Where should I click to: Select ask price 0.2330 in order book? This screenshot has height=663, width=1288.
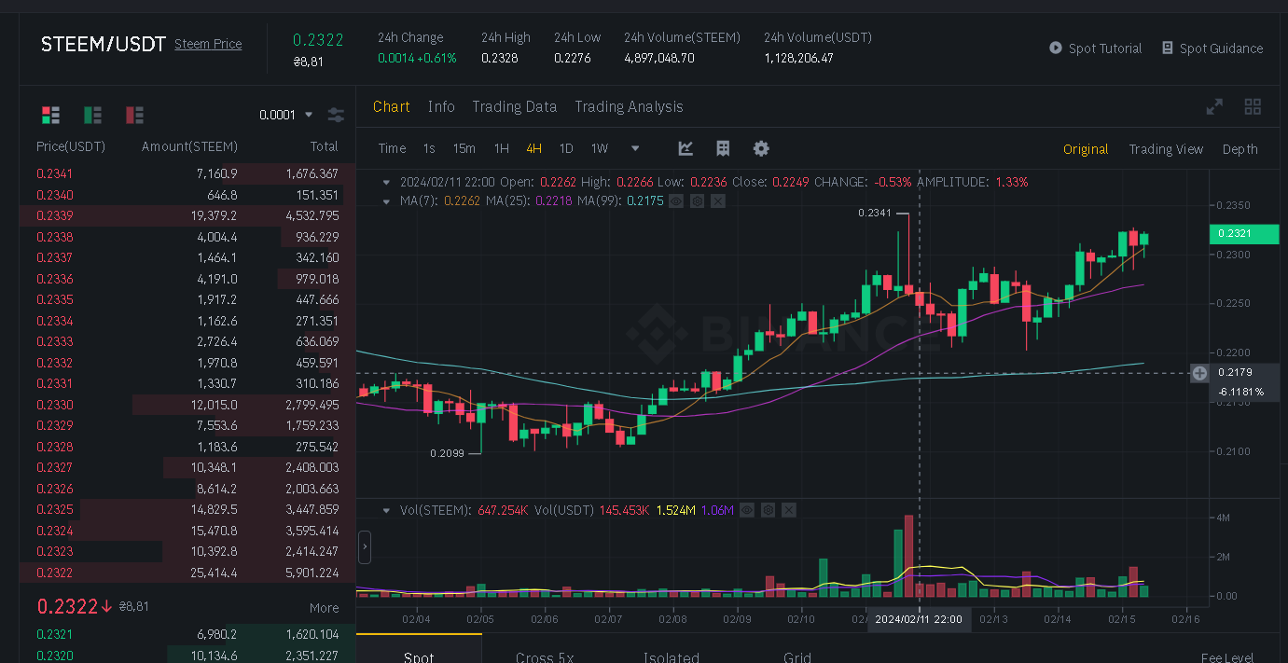coord(54,405)
